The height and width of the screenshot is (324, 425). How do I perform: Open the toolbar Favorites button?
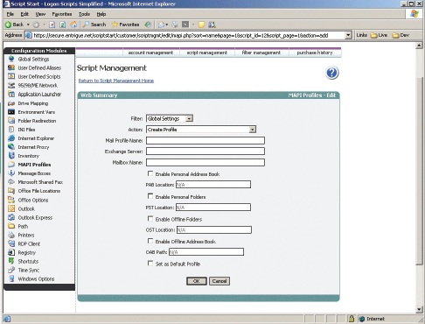(125, 25)
